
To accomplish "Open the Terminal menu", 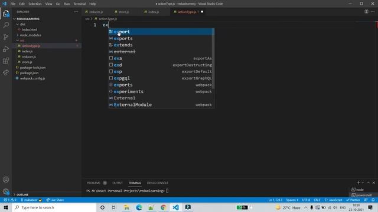I will tap(80, 4).
